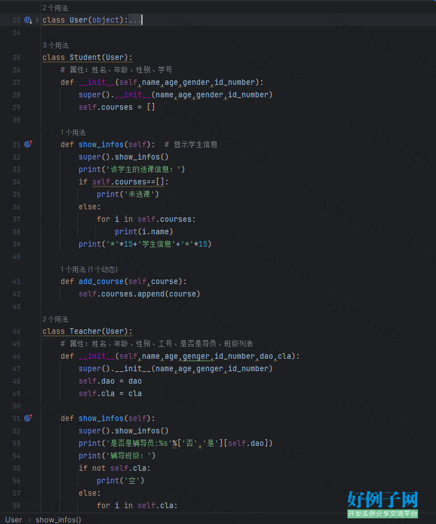Click the comment '# 属性: 姓名、年龄、性别、学号'

point(116,70)
